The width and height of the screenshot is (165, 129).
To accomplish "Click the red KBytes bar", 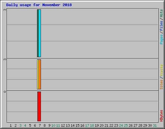I will point(39,106).
